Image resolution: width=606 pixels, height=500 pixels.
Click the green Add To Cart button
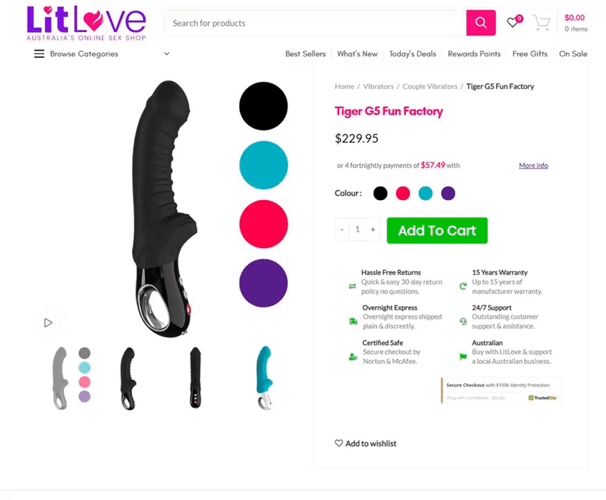pos(437,231)
